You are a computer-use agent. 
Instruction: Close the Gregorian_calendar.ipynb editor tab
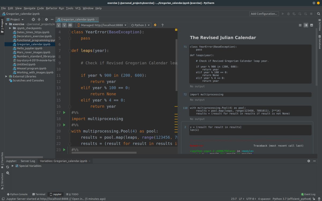click(x=97, y=19)
